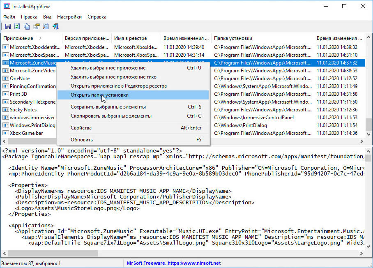Click the <Logo>Assets\MusicStoreLogo.png line in XML
The height and width of the screenshot is (268, 373).
tap(77, 208)
